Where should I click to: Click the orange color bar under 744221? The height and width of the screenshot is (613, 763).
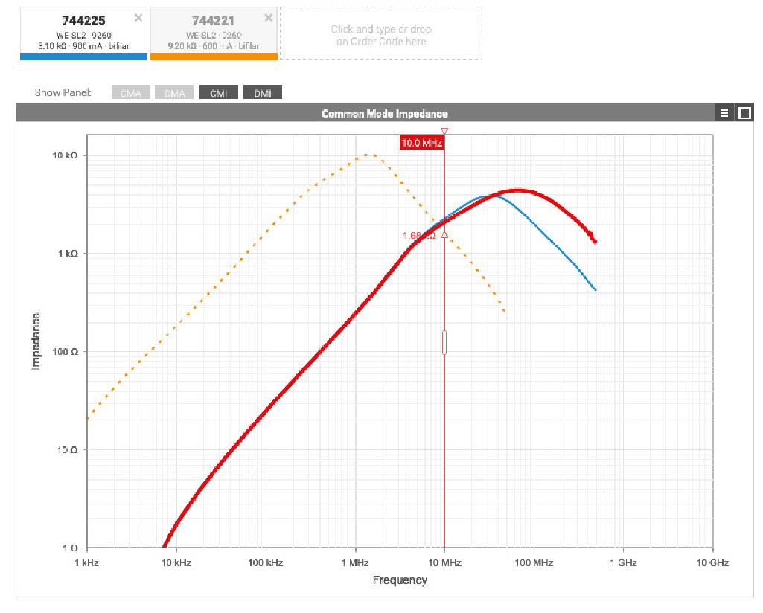tap(214, 56)
